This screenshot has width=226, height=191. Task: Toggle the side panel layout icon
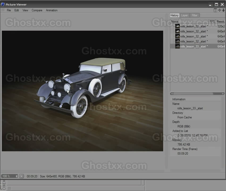(x=215, y=10)
